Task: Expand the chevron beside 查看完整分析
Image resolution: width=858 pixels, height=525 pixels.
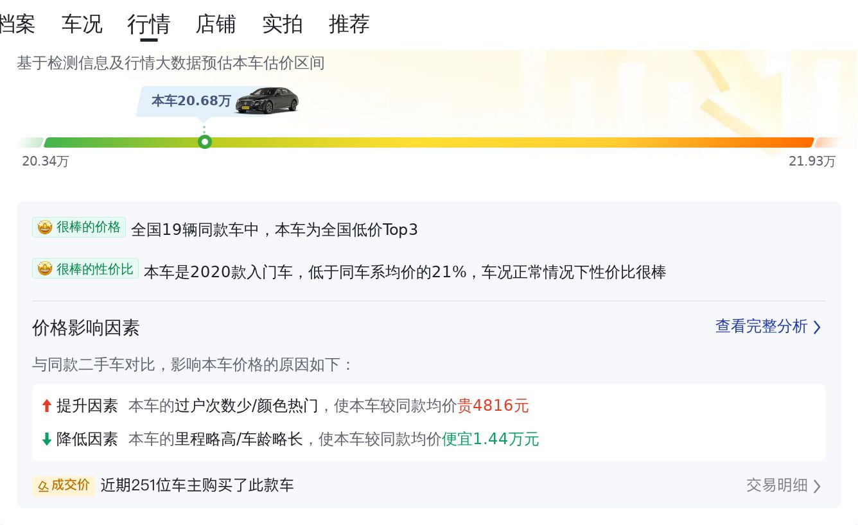Action: coord(817,327)
